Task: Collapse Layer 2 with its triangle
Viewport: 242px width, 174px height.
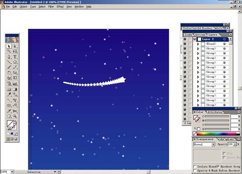Action: click(x=194, y=39)
